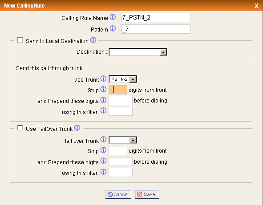Click the Save checkmark icon
Viewport: 263px width, 205px height.
[x=140, y=194]
